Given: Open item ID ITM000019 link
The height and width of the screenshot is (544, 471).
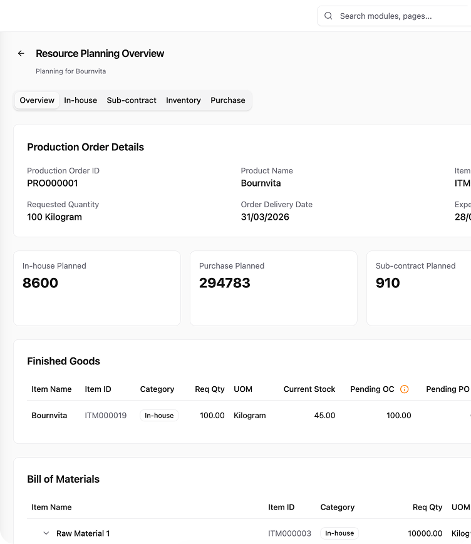Looking at the screenshot, I should 105,415.
